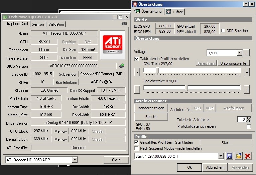Click GPU-Z Name field

64,33
